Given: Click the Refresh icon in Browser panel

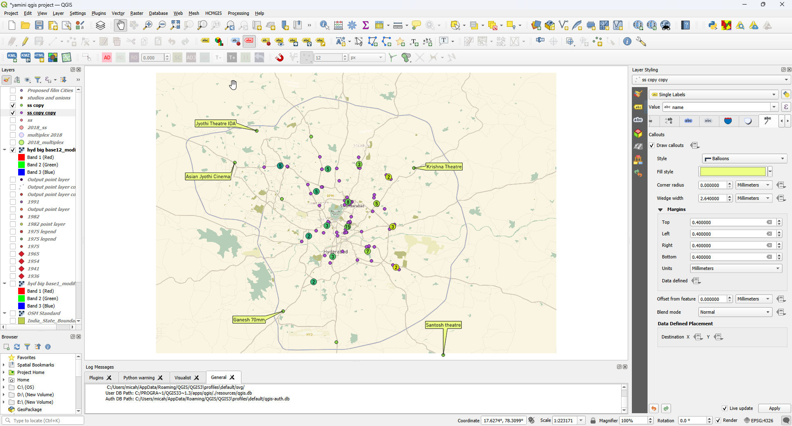Looking at the screenshot, I should 17,347.
